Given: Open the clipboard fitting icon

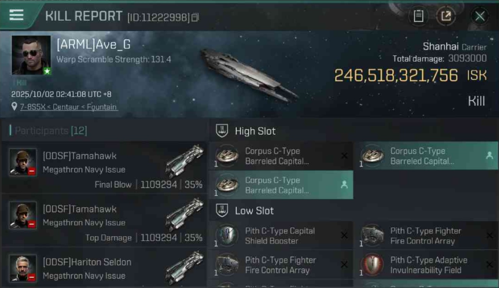Looking at the screenshot, I should [x=418, y=16].
